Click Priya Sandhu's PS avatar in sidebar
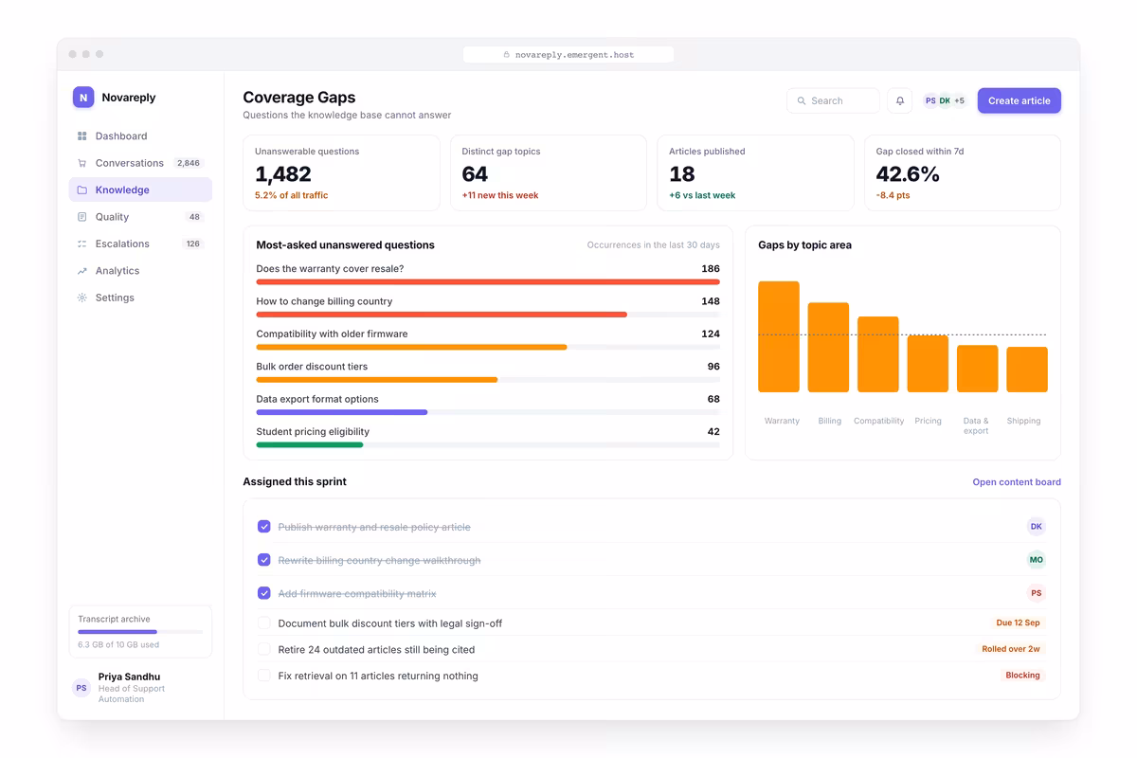This screenshot has width=1137, height=758. click(81, 688)
